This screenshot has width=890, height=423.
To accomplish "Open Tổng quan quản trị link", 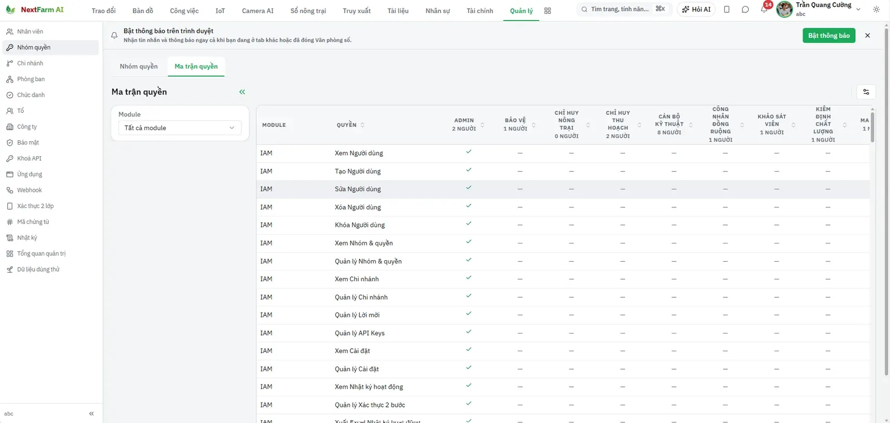I will [51, 253].
